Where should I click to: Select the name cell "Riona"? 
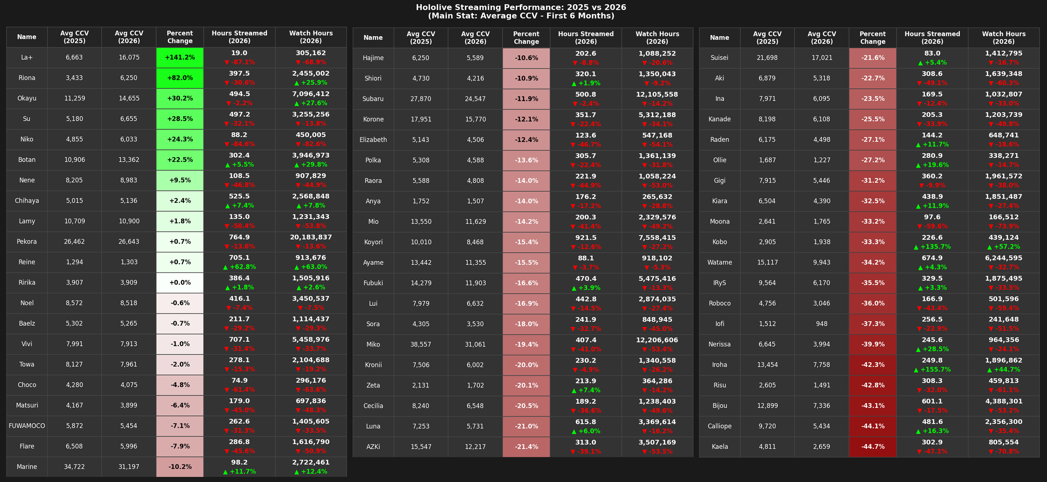click(27, 78)
